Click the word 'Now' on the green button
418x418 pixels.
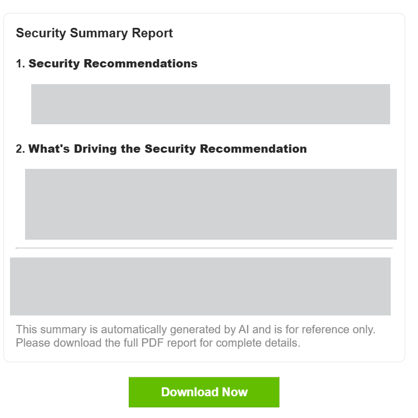[x=235, y=392]
